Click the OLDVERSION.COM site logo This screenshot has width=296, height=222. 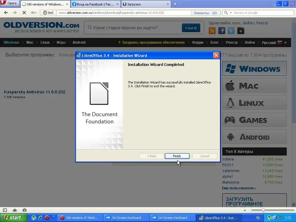pos(41,27)
